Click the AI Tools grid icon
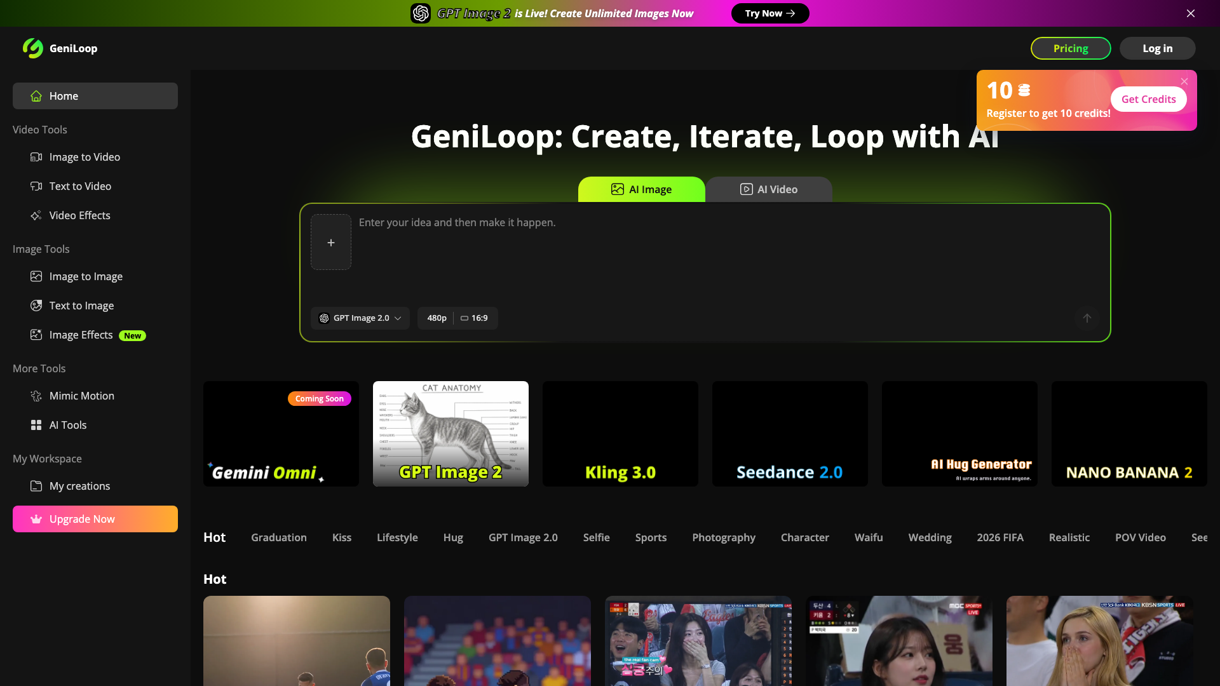Viewport: 1220px width, 686px height. (36, 425)
